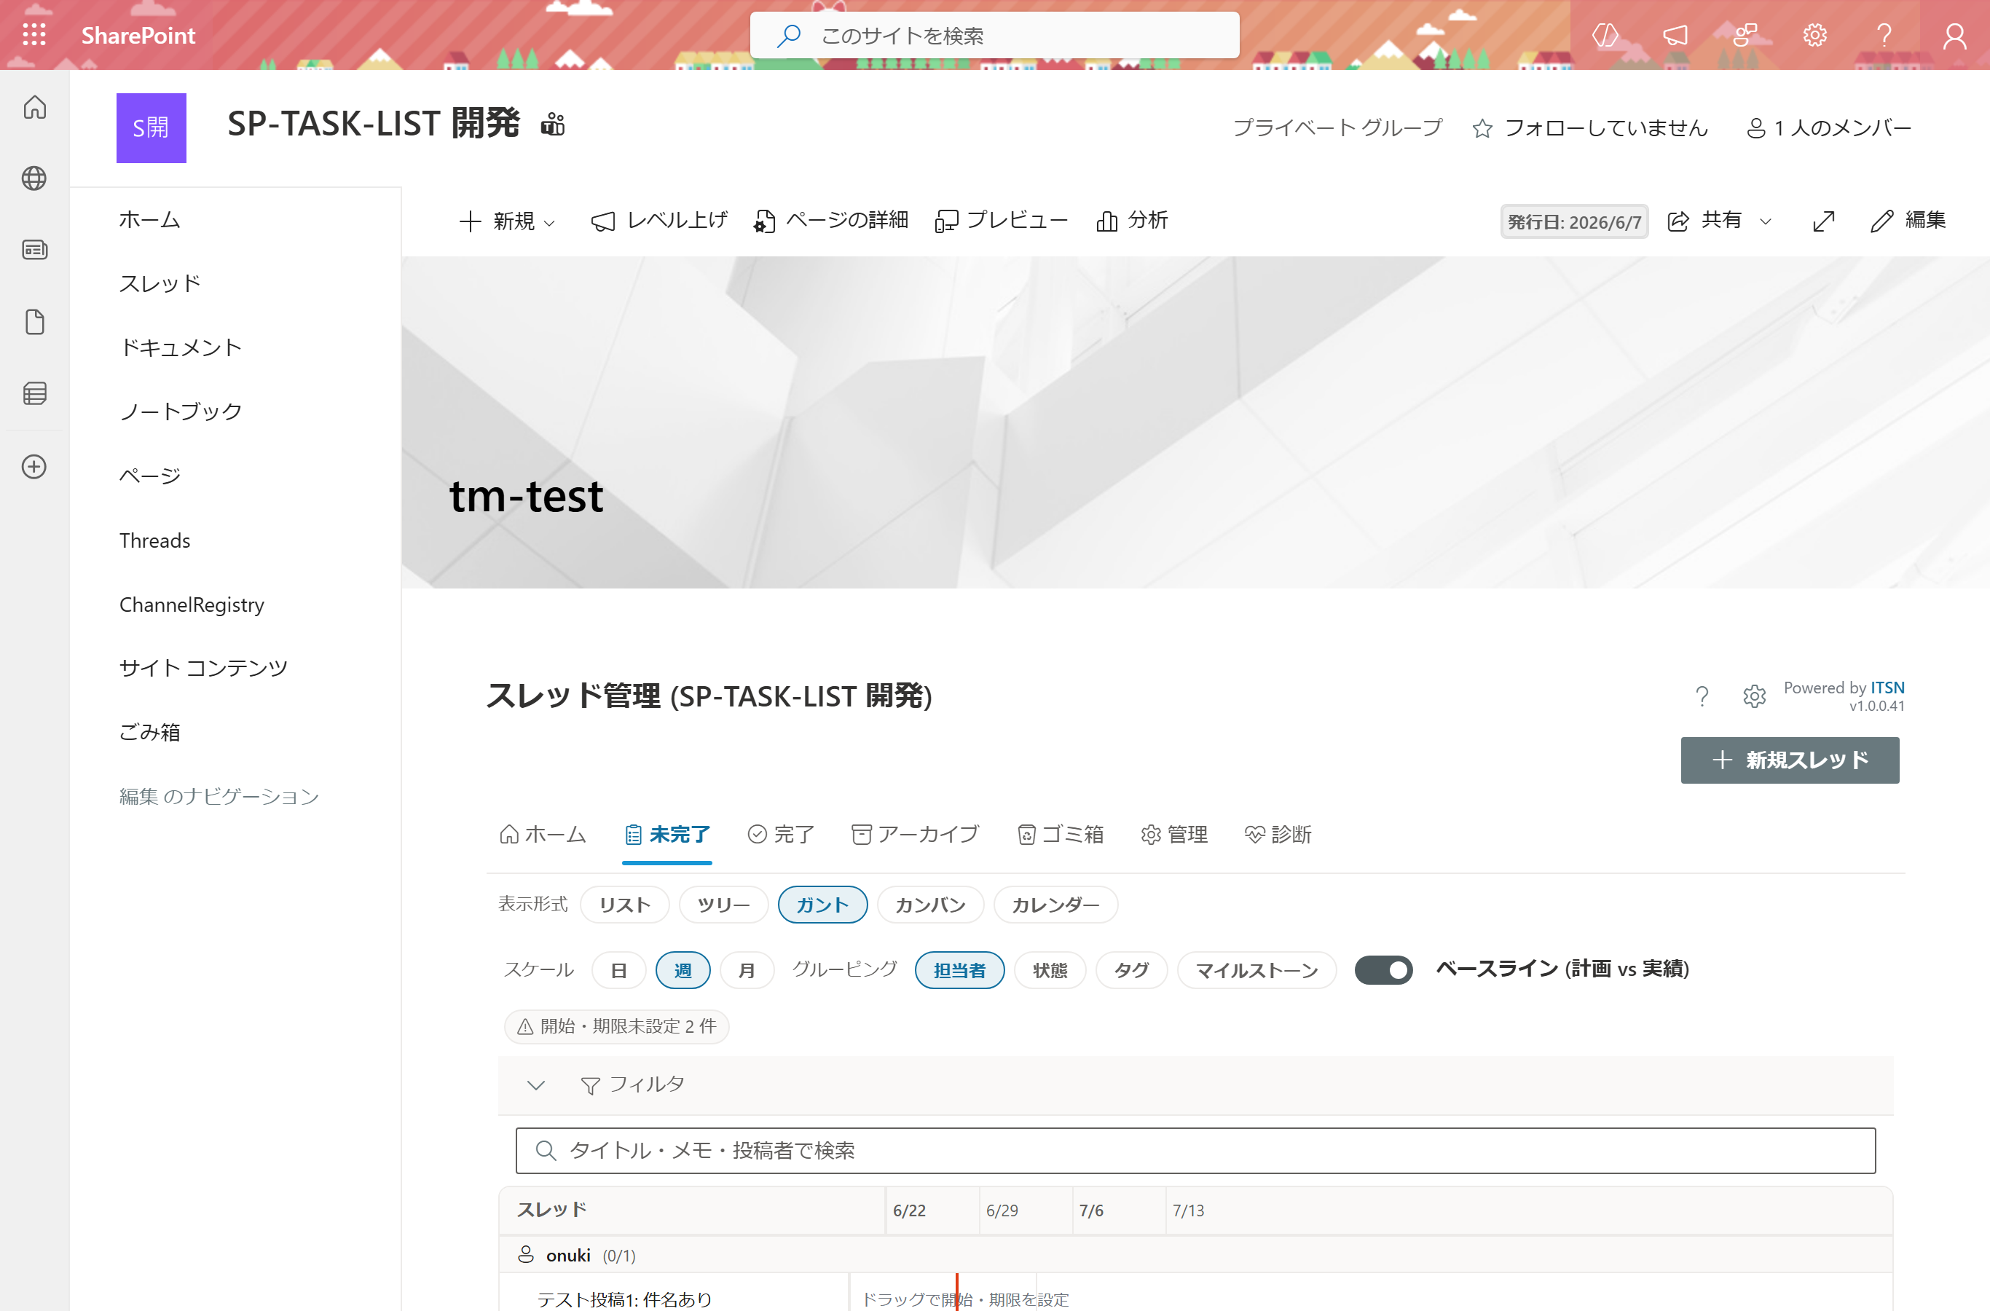
Task: Click 編集 to edit the page
Action: (x=1908, y=221)
